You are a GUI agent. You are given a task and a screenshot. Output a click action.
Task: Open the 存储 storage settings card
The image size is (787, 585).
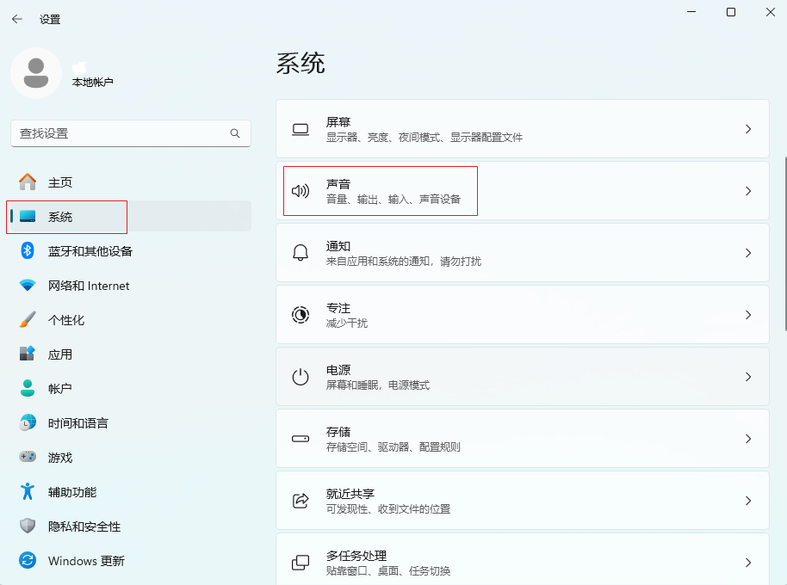coord(523,439)
